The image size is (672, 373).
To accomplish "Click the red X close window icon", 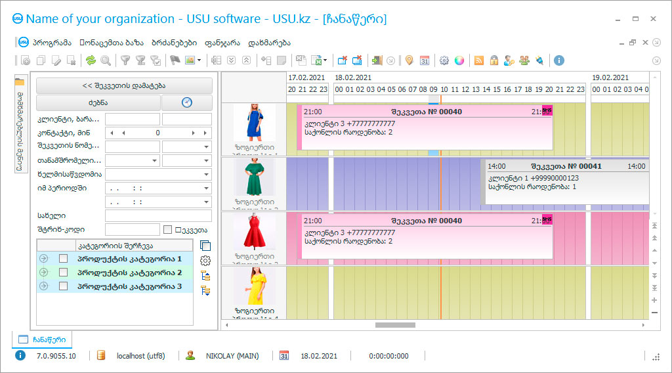I will coord(342,60).
